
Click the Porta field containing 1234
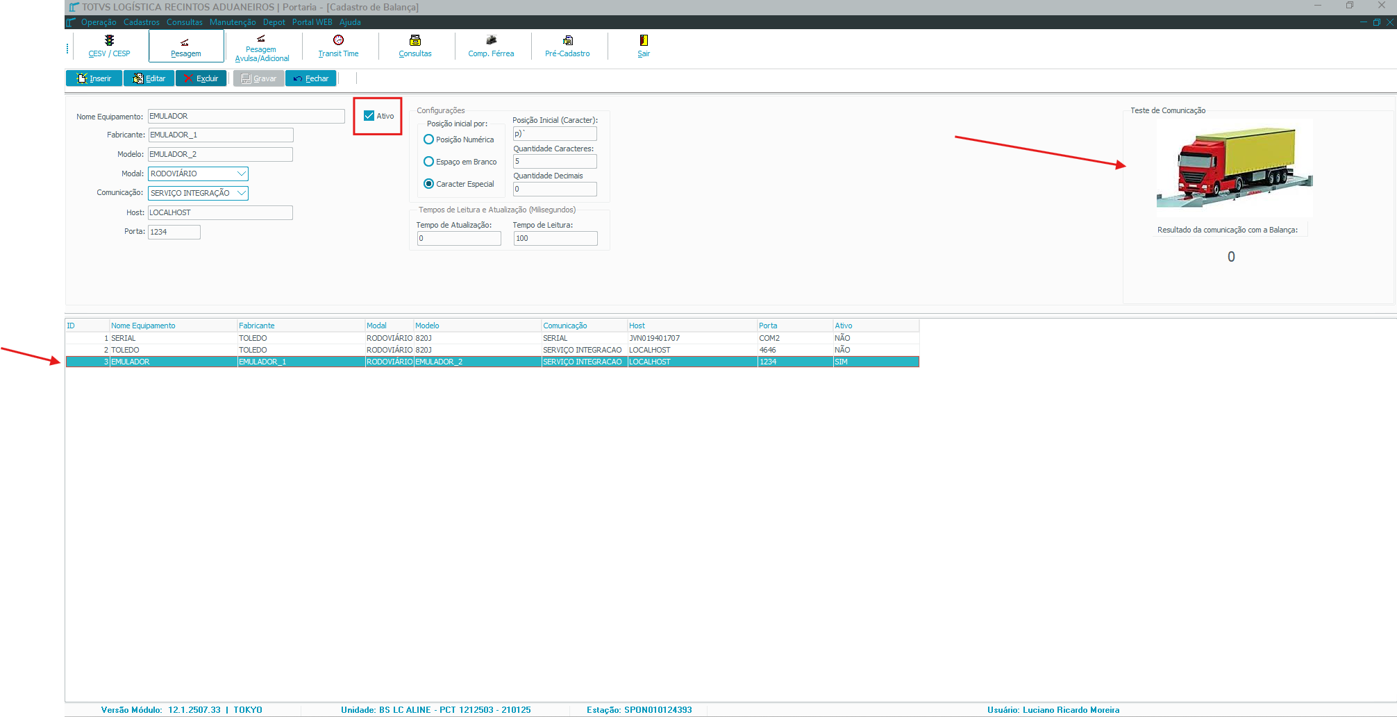point(174,232)
